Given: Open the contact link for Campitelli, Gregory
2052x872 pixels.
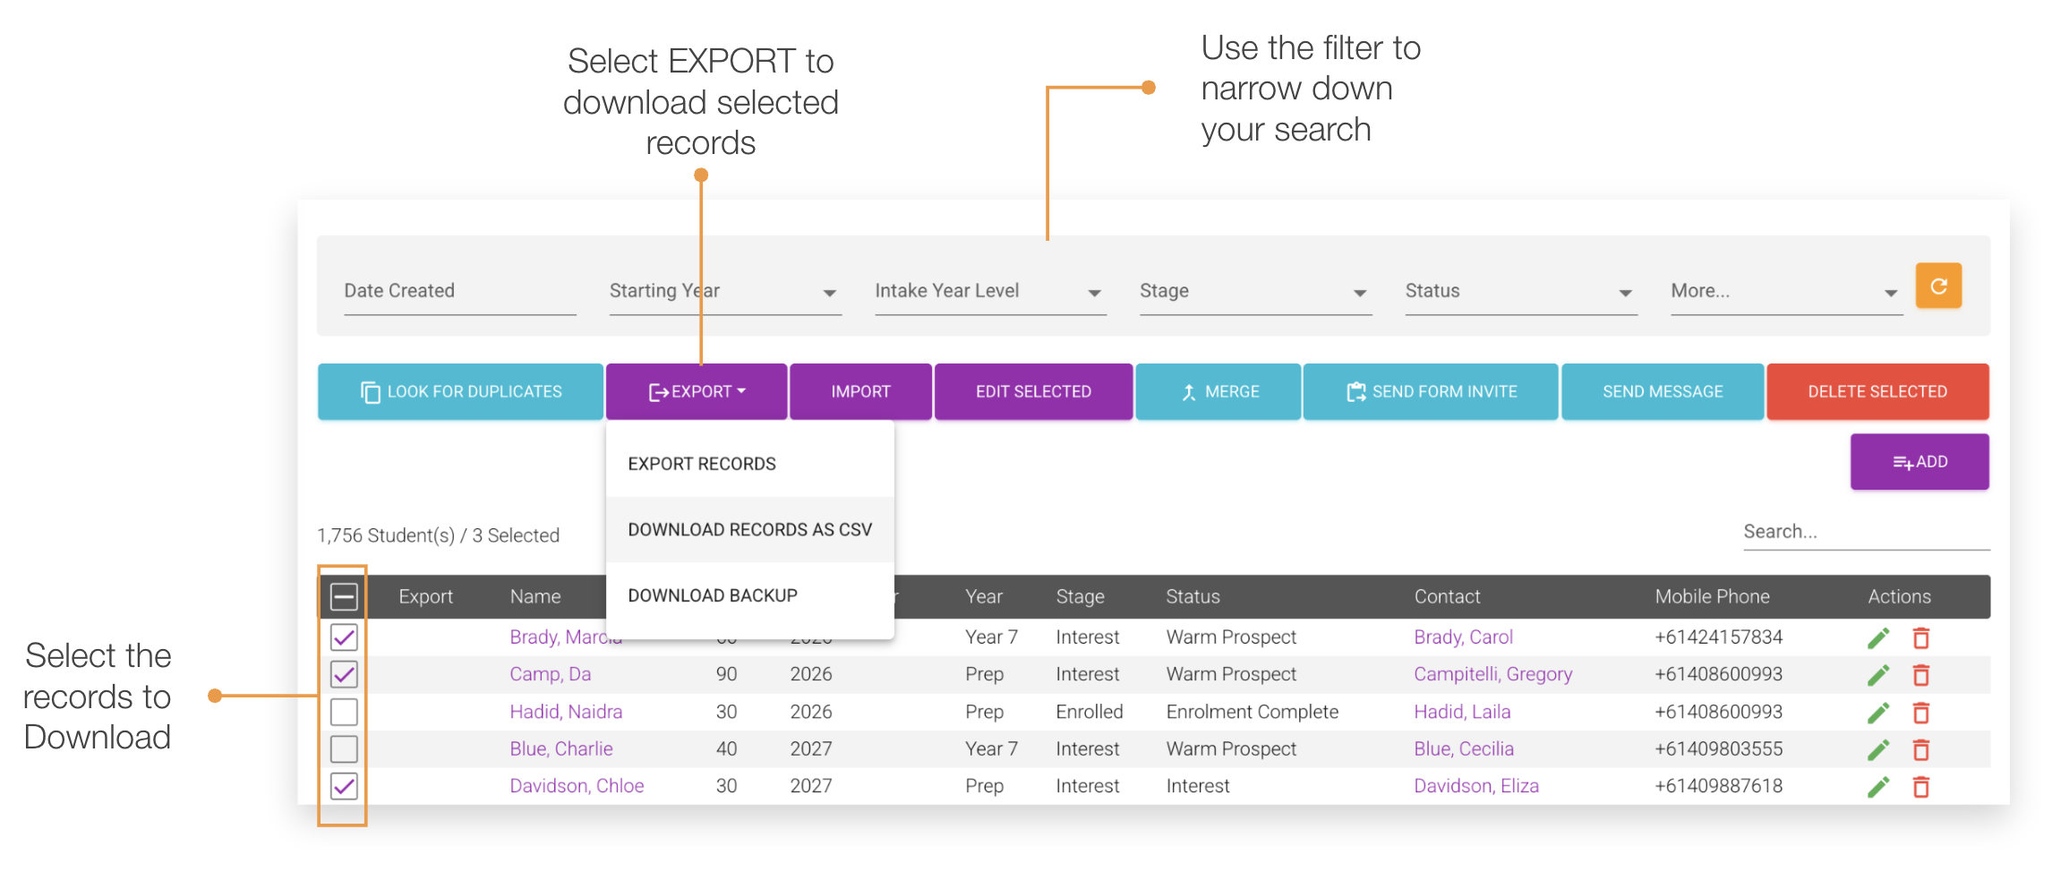Looking at the screenshot, I should [1493, 674].
